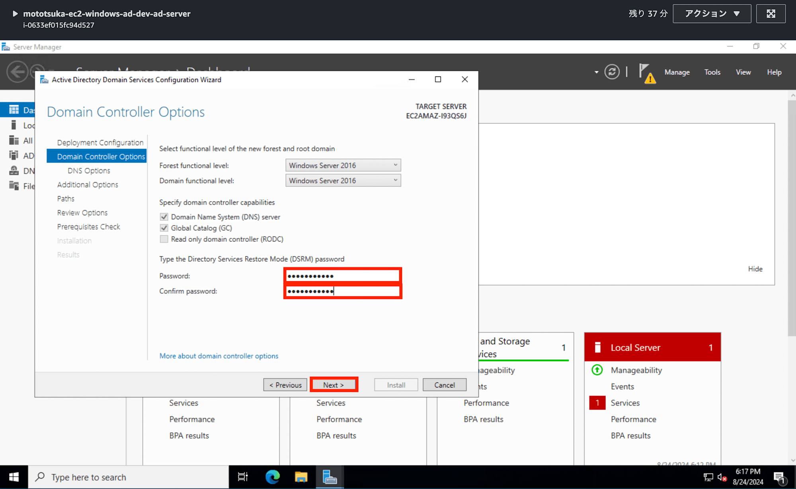The height and width of the screenshot is (489, 796).
Task: Open the Help menu
Action: (774, 72)
